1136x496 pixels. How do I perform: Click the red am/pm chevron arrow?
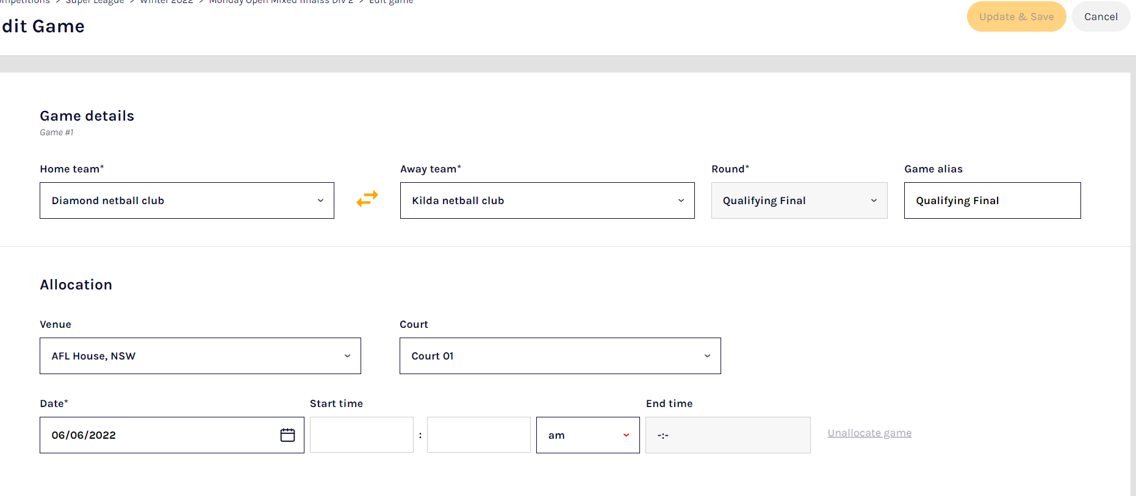(x=626, y=435)
